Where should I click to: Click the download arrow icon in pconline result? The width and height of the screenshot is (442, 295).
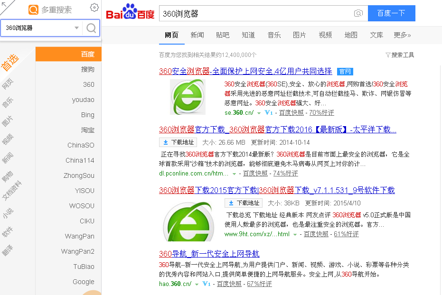[166, 142]
